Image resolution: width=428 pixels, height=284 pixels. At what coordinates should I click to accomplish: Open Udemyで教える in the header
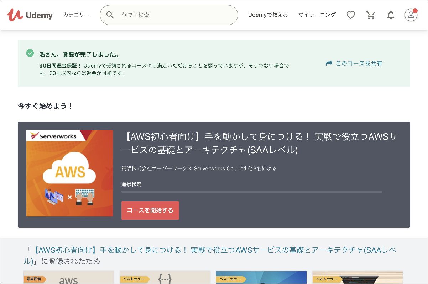click(x=268, y=15)
